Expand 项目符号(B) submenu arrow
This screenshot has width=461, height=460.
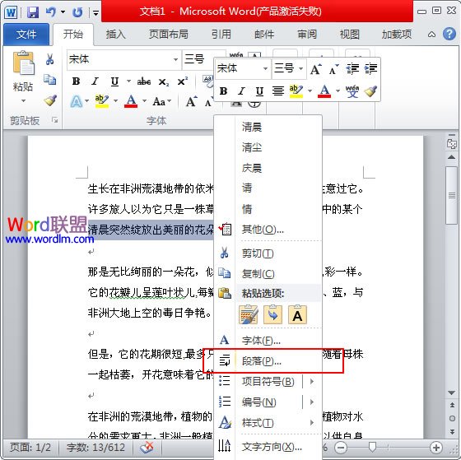pyautogui.click(x=312, y=382)
